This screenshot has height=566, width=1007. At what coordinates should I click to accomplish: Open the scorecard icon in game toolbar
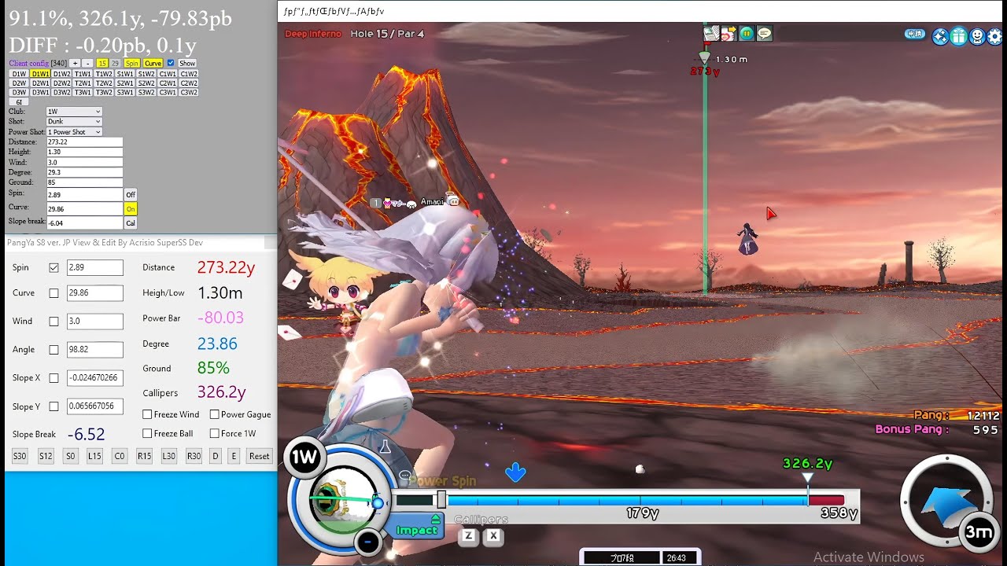tap(711, 33)
